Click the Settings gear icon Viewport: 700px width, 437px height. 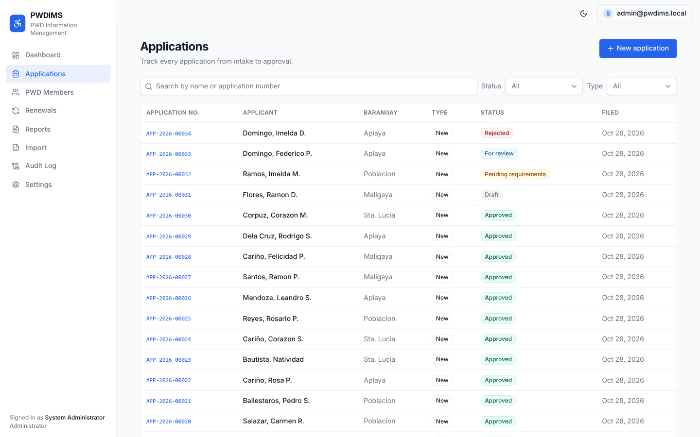[16, 185]
